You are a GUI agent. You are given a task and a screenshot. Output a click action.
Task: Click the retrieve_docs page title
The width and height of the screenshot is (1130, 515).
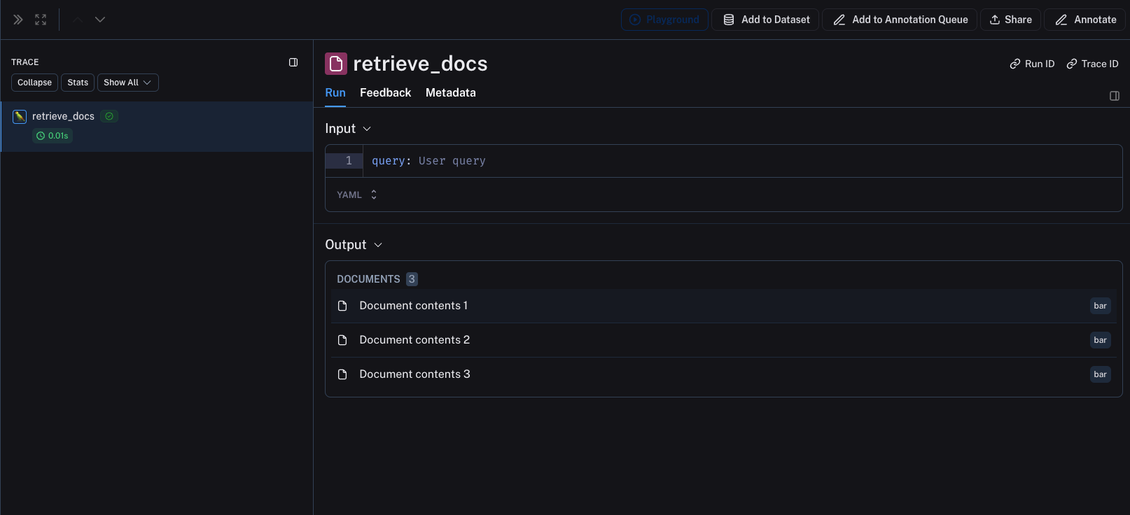pyautogui.click(x=420, y=64)
